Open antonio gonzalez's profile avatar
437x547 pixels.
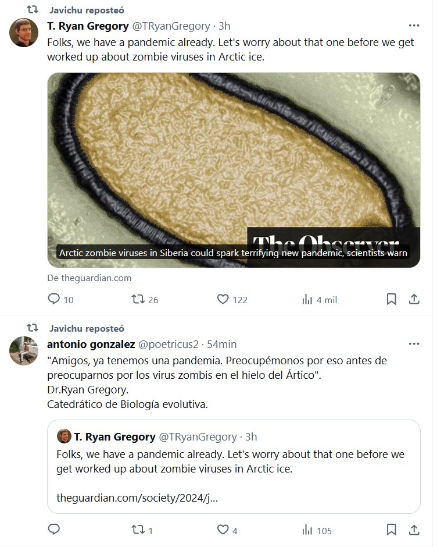[24, 351]
